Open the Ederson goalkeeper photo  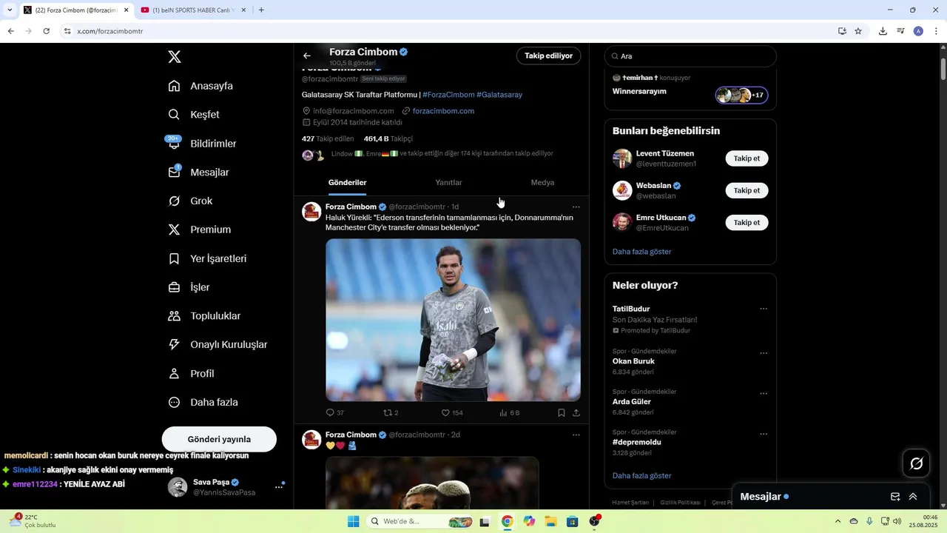(x=453, y=320)
